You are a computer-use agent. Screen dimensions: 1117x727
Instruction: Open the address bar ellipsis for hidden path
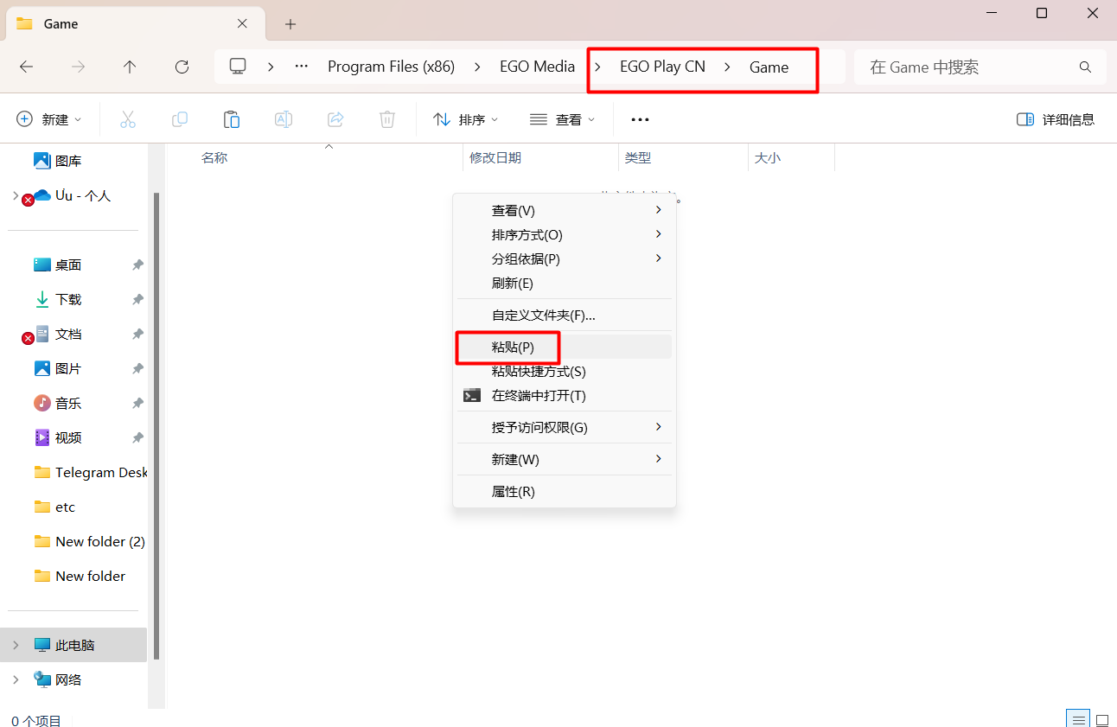click(x=302, y=67)
